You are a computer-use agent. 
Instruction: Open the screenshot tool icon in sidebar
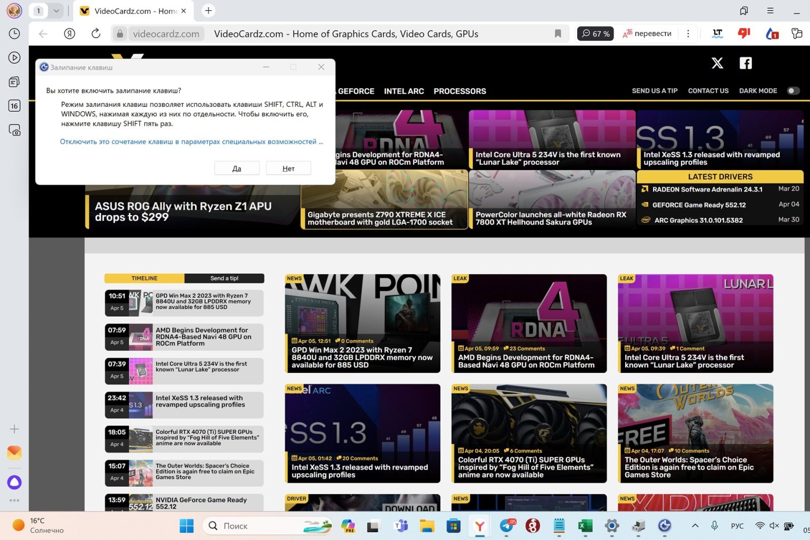[x=14, y=131]
